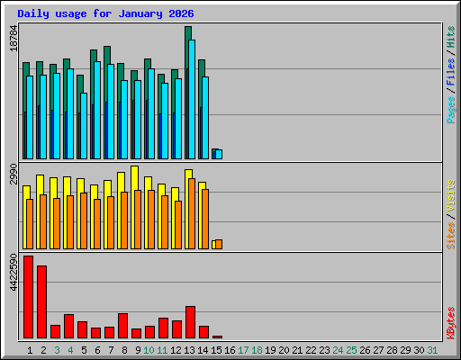This screenshot has height=360, width=461.
Task: Click green weekend day label 11
Action: (162, 350)
